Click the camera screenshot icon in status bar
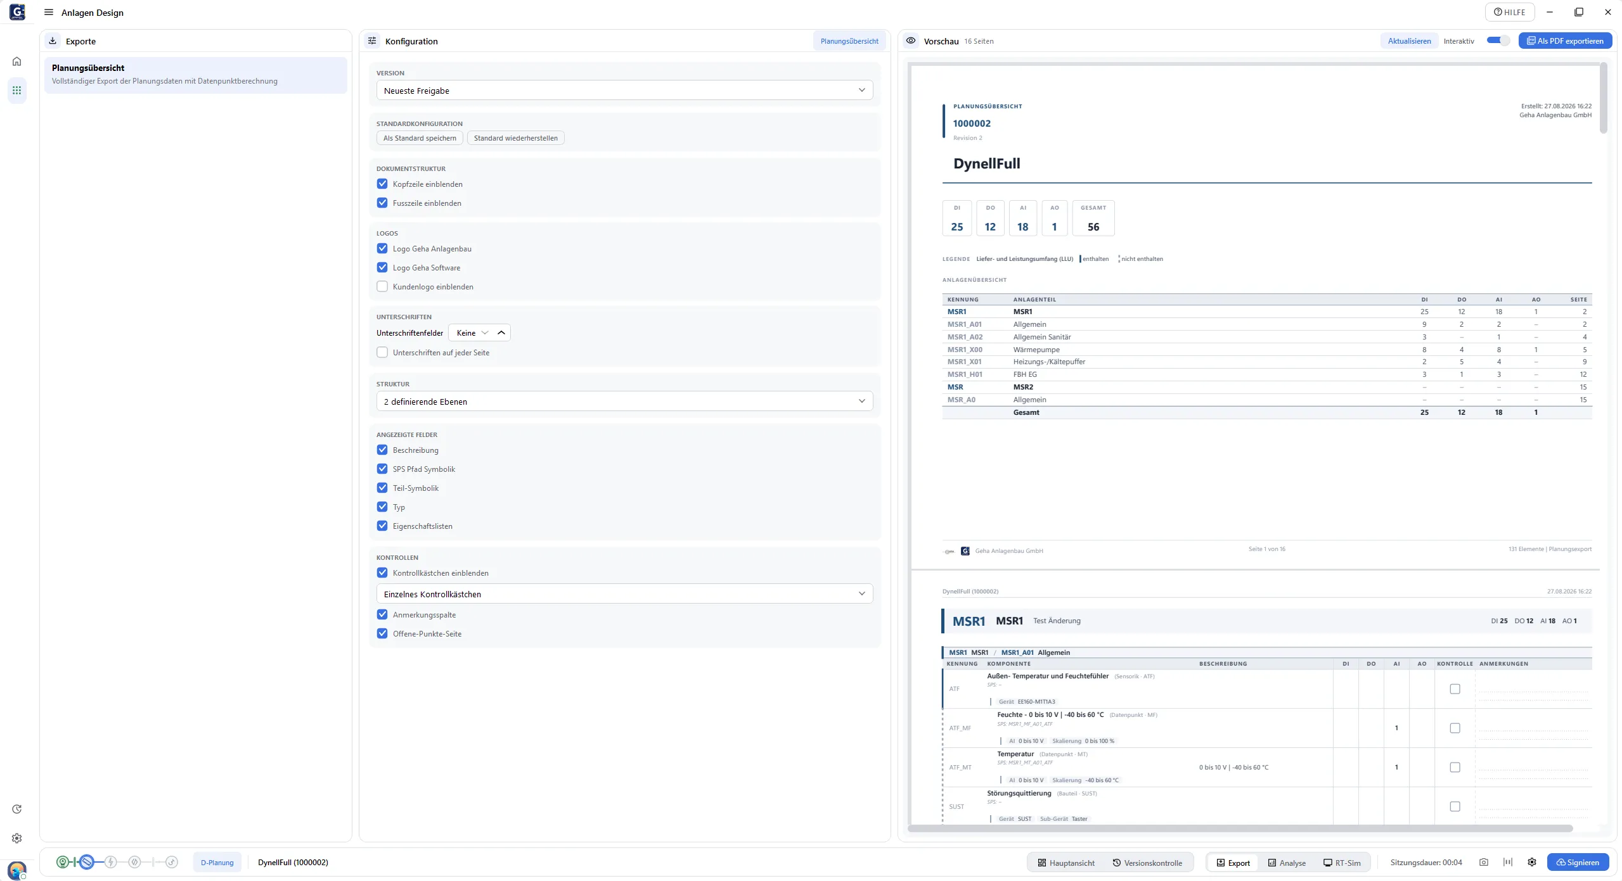The width and height of the screenshot is (1622, 881). 1484,863
